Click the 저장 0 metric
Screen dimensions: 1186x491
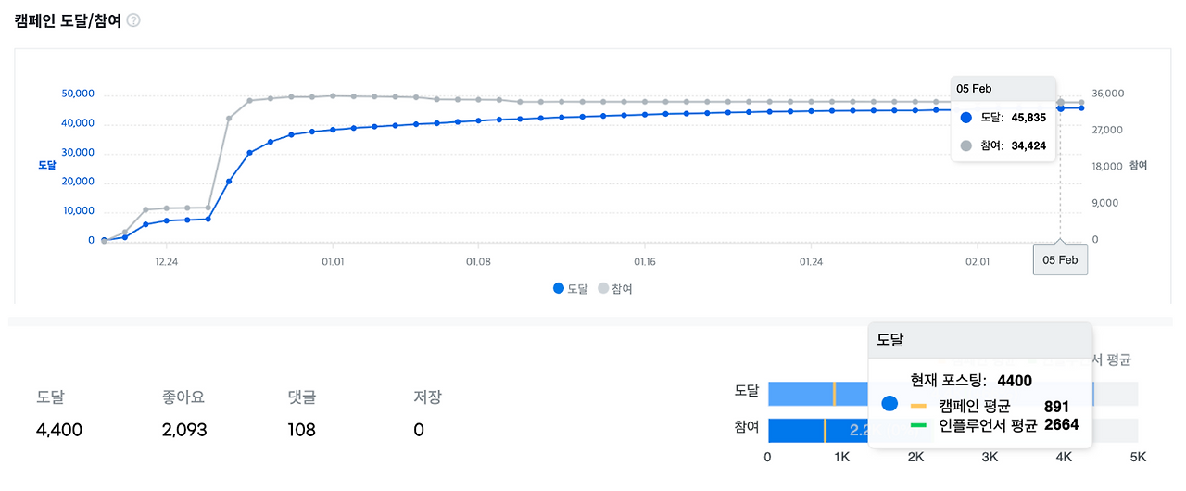427,414
